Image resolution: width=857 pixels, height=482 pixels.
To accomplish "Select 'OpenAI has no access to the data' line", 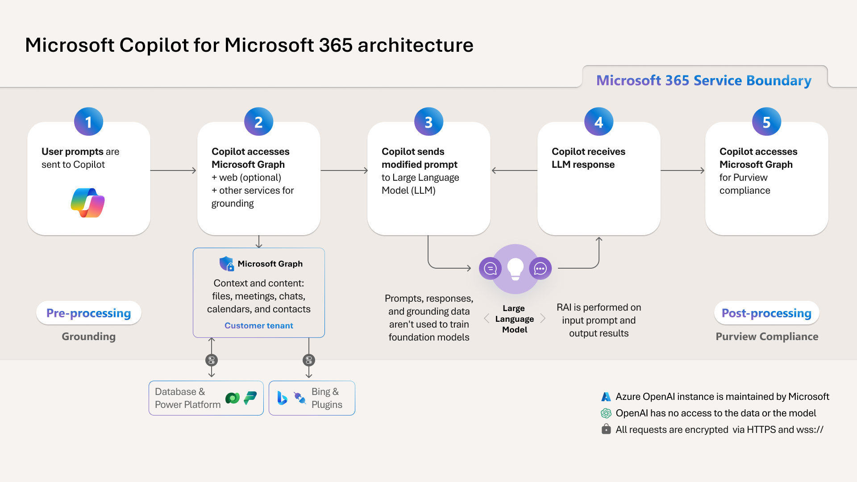I will click(x=716, y=413).
